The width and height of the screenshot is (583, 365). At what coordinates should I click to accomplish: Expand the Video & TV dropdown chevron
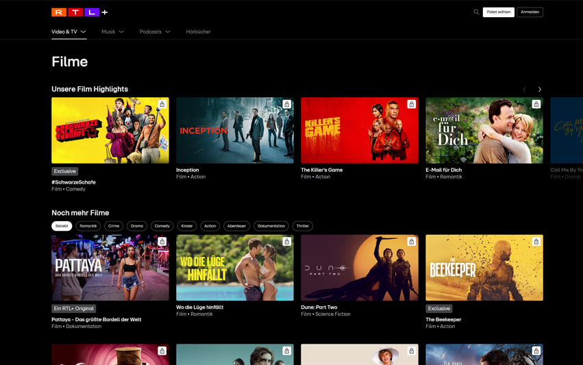[84, 32]
